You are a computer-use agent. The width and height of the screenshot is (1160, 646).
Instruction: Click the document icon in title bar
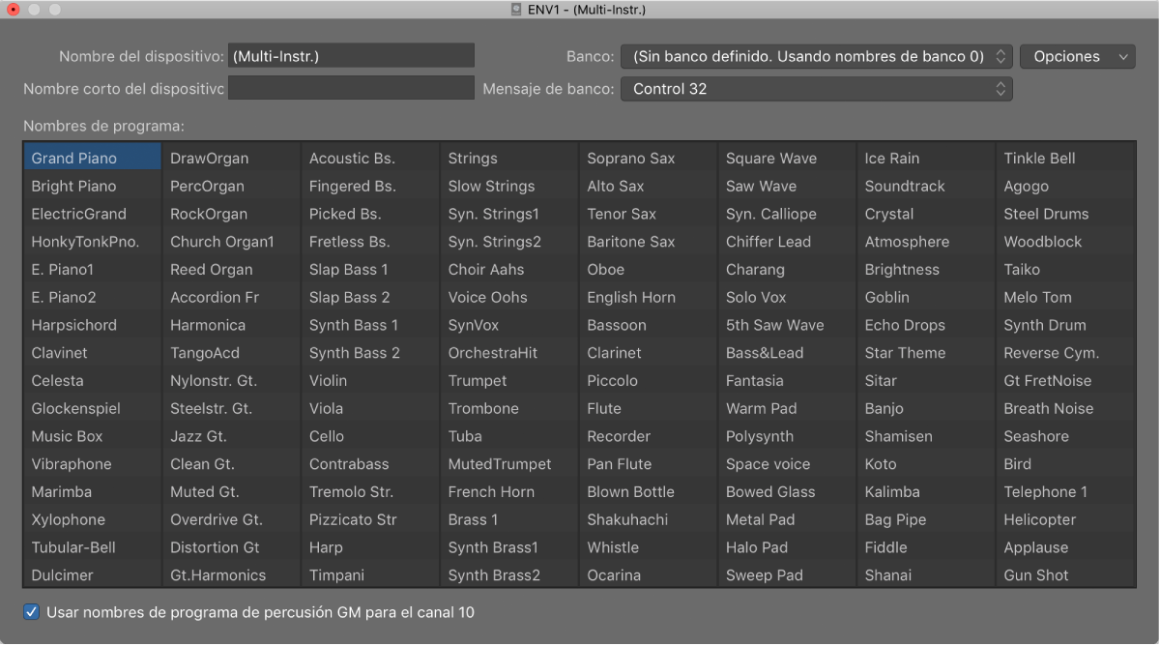(516, 10)
